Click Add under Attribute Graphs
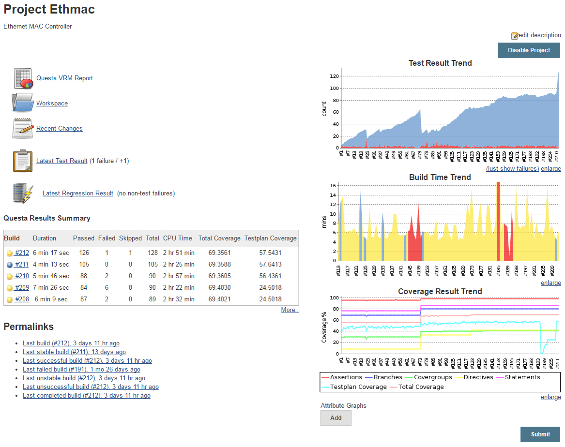 [x=336, y=417]
